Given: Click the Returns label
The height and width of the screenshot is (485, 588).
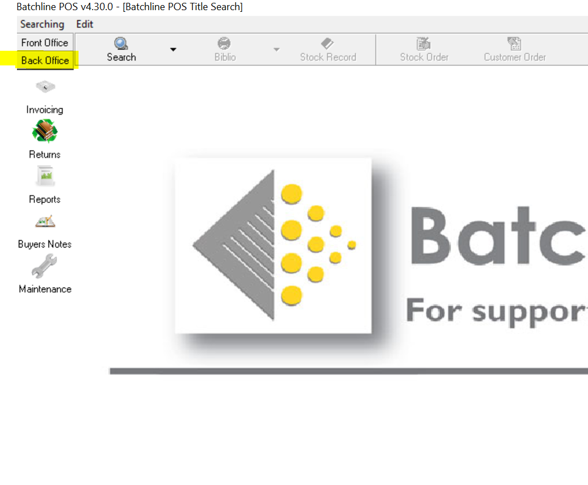Looking at the screenshot, I should point(45,155).
